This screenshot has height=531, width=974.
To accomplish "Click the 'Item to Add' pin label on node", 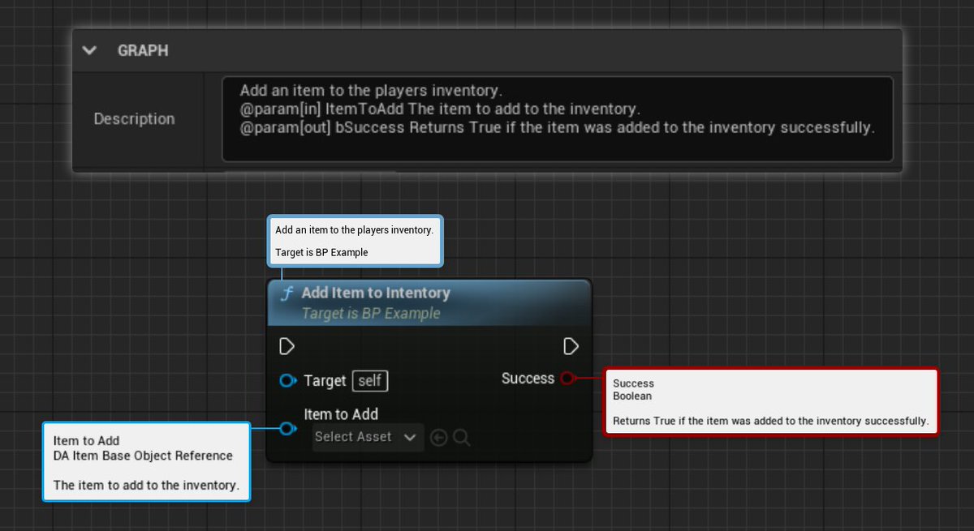I will coord(341,414).
